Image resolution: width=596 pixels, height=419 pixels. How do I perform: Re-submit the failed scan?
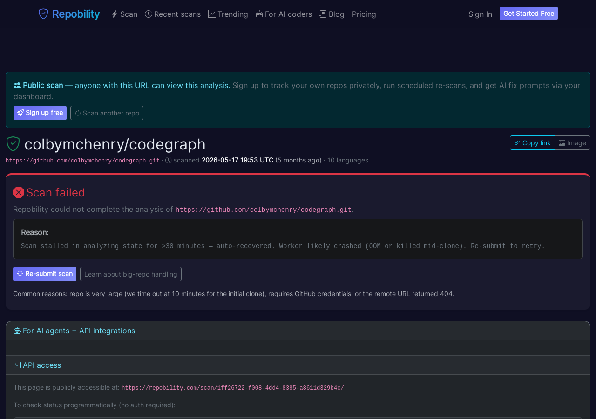tap(45, 274)
